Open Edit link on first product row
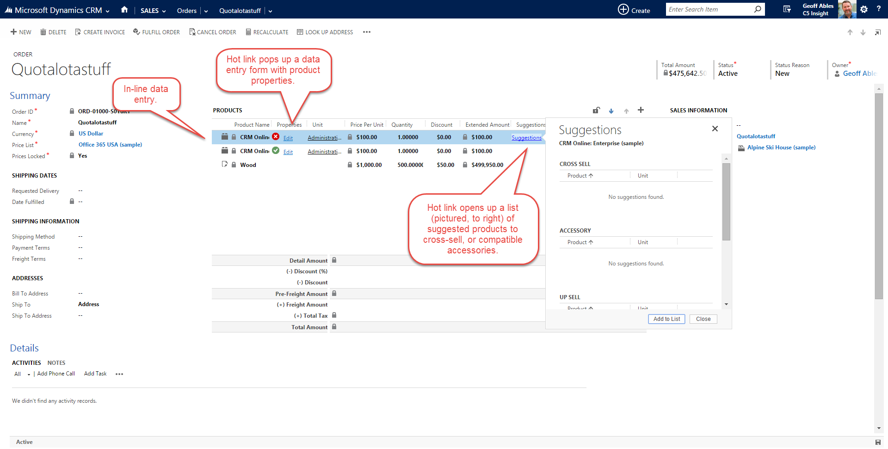 pos(288,138)
